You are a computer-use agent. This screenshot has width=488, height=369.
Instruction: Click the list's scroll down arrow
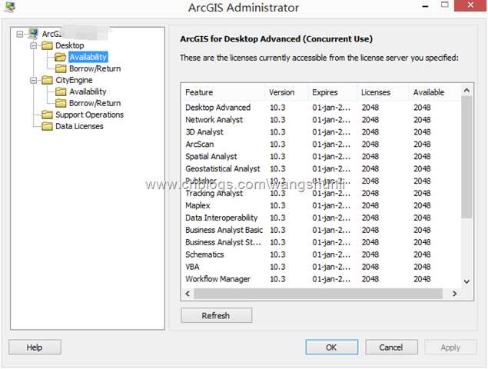(466, 281)
